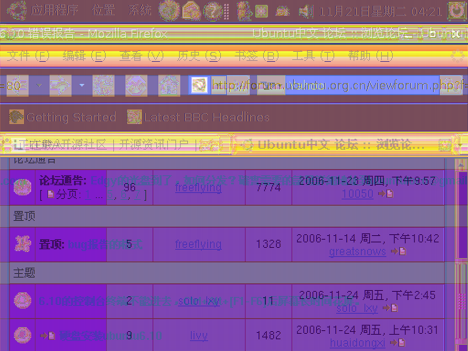Open freeflying's profile in the 论坛通告 row

198,188
